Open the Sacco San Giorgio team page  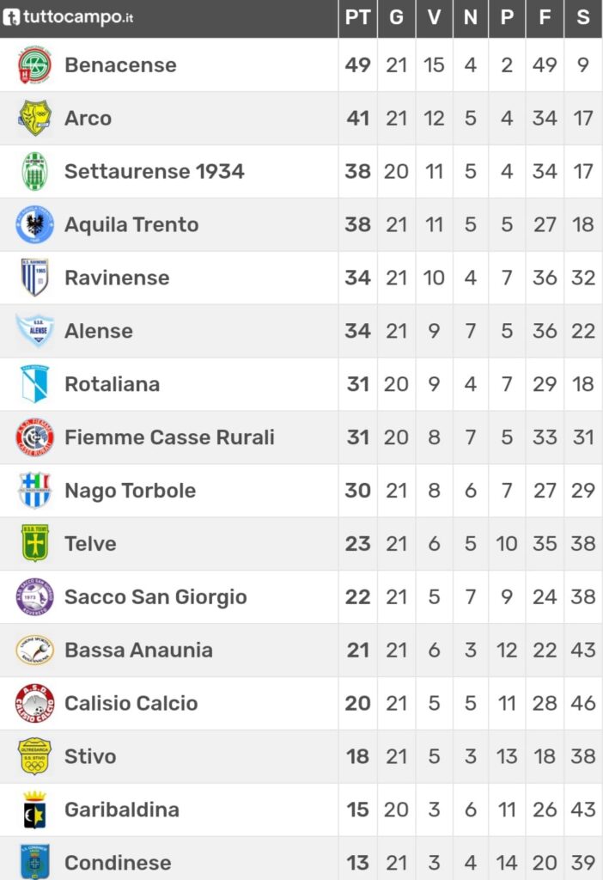[x=156, y=597]
